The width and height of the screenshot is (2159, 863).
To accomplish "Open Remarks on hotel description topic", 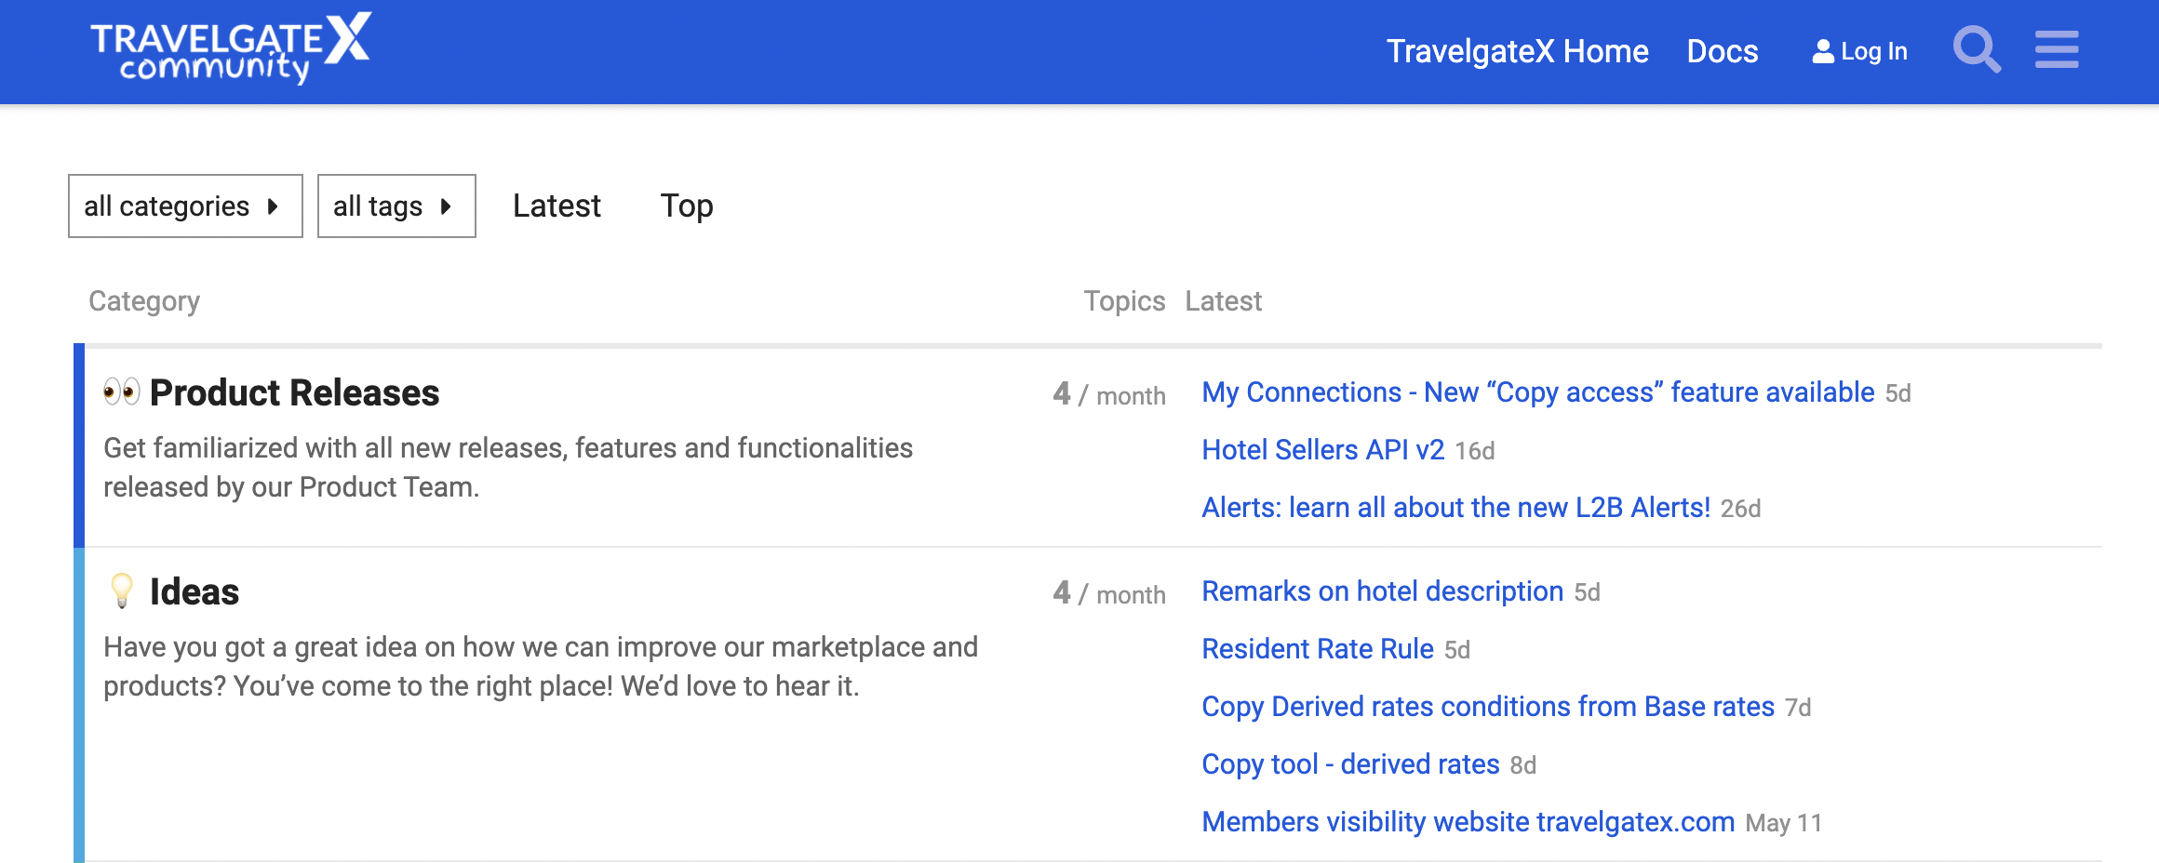I will point(1382,591).
